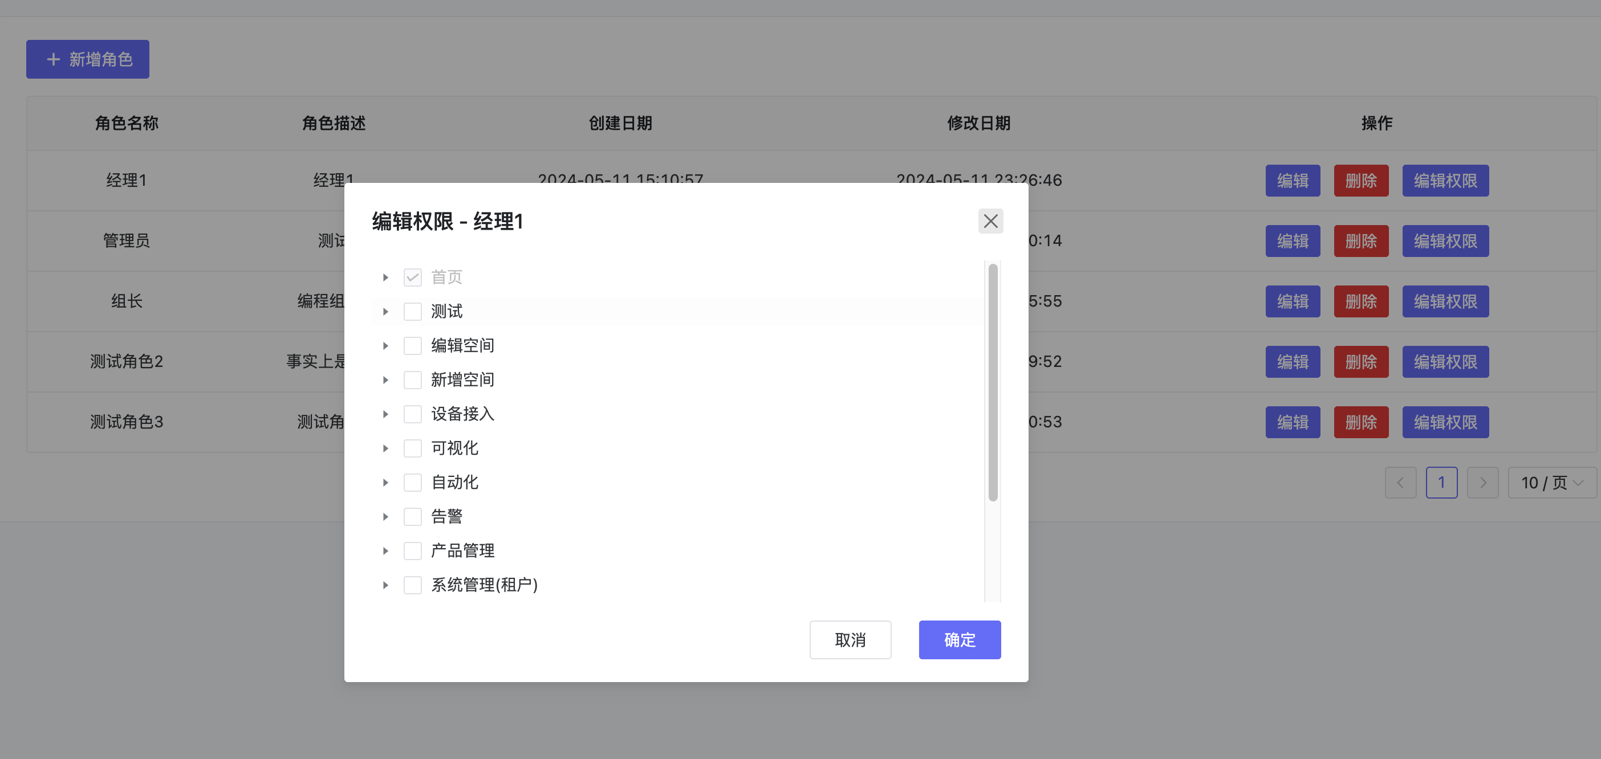1601x759 pixels.
Task: Expand the 可视化 tree node
Action: [385, 448]
